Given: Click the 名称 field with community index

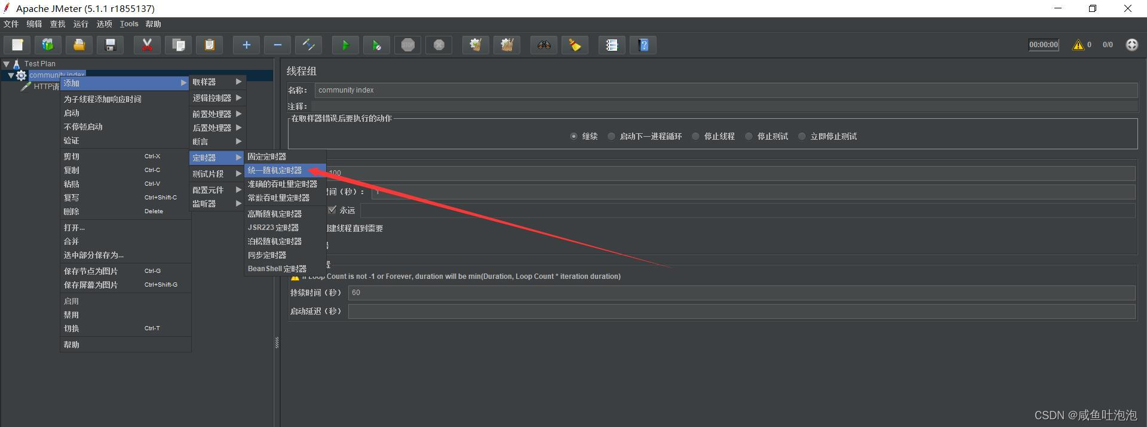Looking at the screenshot, I should point(726,90).
